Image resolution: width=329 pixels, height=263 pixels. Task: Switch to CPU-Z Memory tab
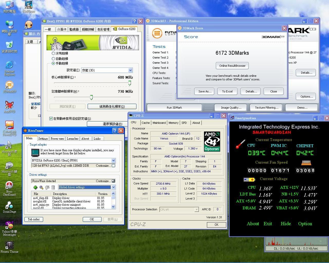click(173, 123)
